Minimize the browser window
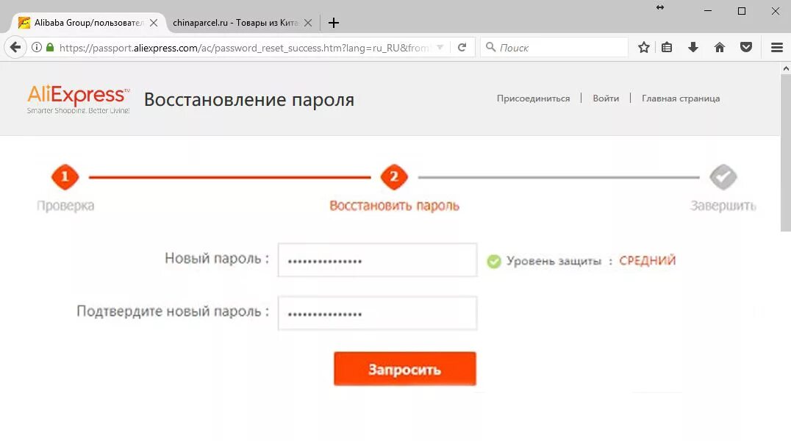Viewport: 791px width, 441px height. point(708,10)
